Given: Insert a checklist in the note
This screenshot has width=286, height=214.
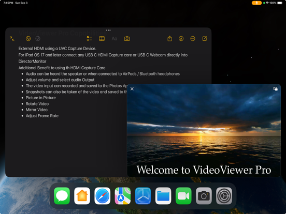Looking at the screenshot, I should [x=89, y=39].
